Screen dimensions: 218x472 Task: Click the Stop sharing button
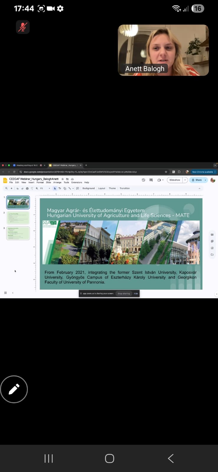123,294
